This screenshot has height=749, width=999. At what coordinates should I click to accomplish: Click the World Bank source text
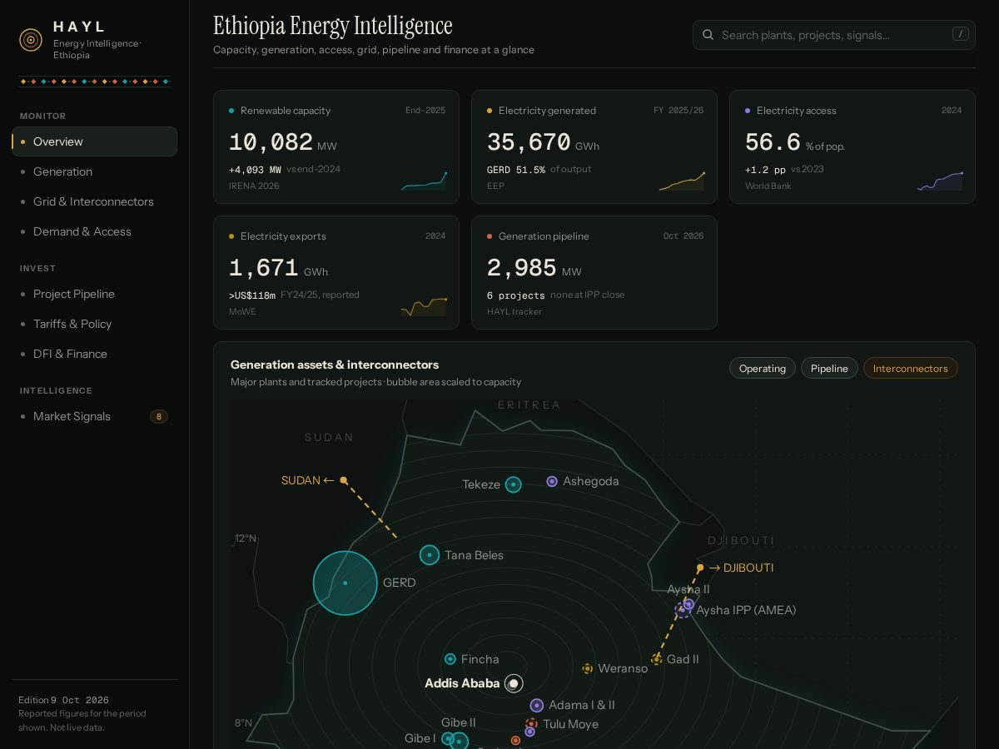point(768,186)
